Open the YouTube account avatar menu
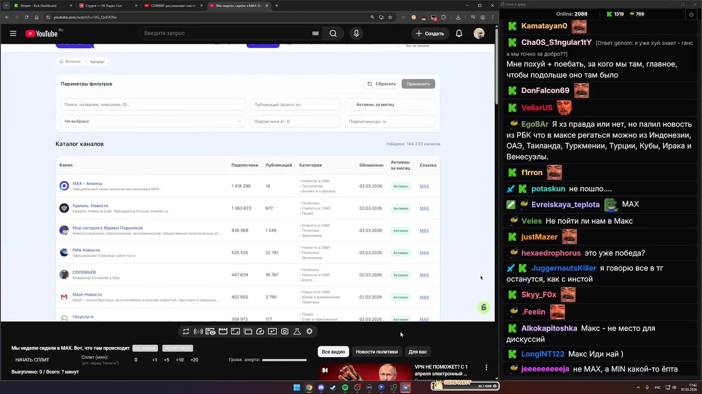Image resolution: width=702 pixels, height=394 pixels. [479, 33]
